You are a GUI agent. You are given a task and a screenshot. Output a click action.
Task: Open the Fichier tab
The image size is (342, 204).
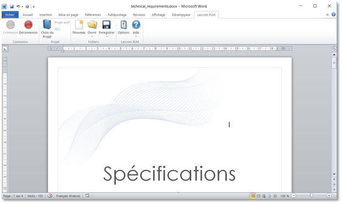click(10, 15)
